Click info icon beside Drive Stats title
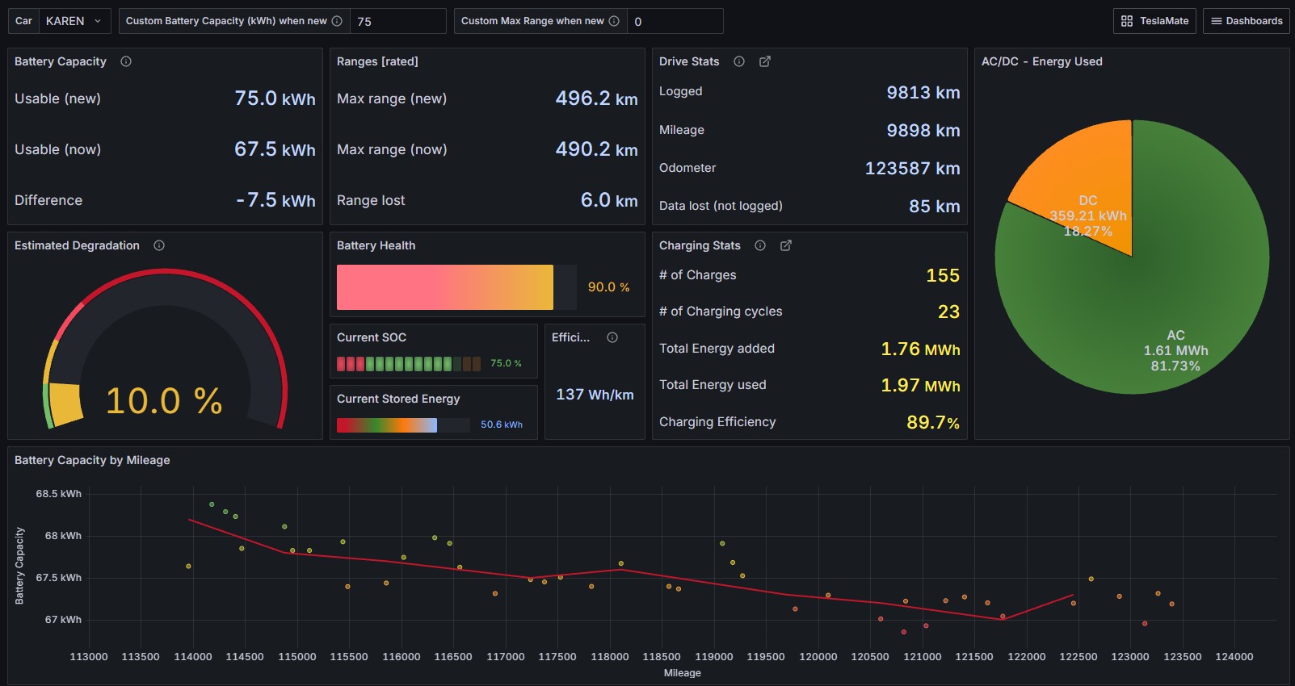This screenshot has width=1295, height=686. 738,61
